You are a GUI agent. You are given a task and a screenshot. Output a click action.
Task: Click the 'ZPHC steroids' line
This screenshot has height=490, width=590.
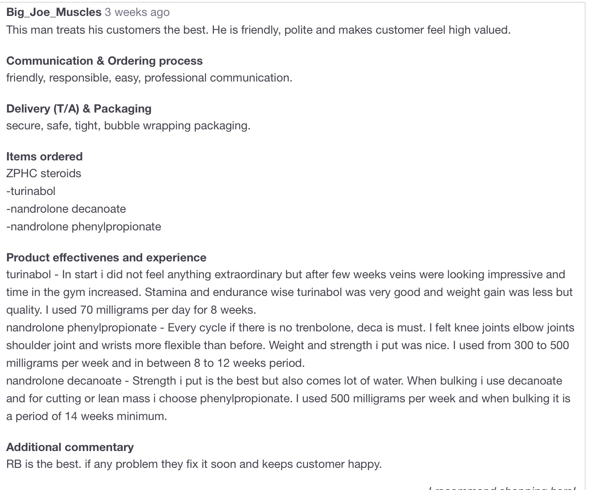pyautogui.click(x=43, y=173)
